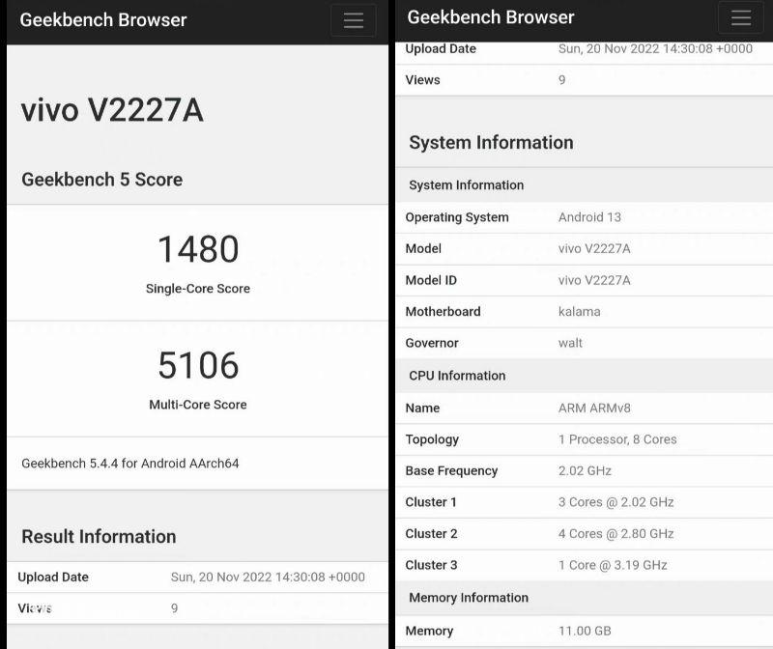Select the kalama motherboard value
This screenshot has height=649, width=773.
[x=579, y=311]
